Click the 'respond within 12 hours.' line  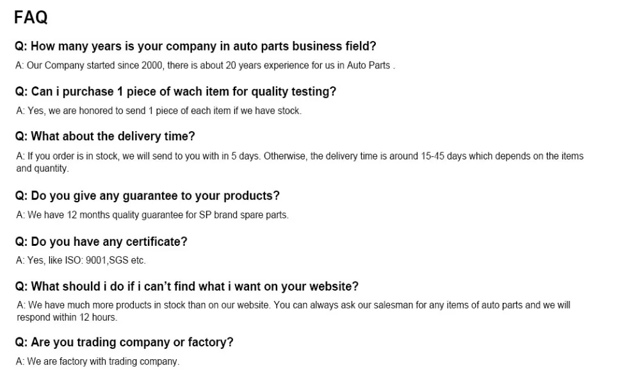[x=67, y=317]
